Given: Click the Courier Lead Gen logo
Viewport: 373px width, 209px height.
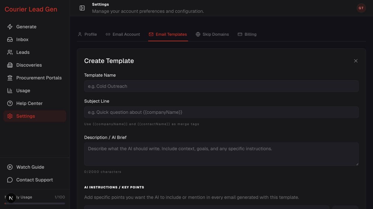Looking at the screenshot, I should [31, 9].
